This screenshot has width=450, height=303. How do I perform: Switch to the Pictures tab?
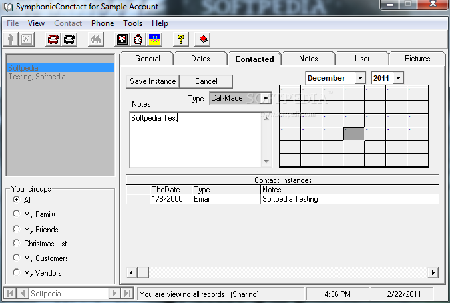(417, 59)
